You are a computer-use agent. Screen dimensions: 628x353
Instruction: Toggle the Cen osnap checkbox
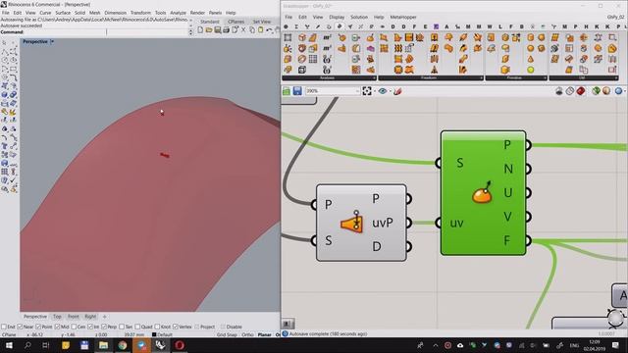pos(74,327)
